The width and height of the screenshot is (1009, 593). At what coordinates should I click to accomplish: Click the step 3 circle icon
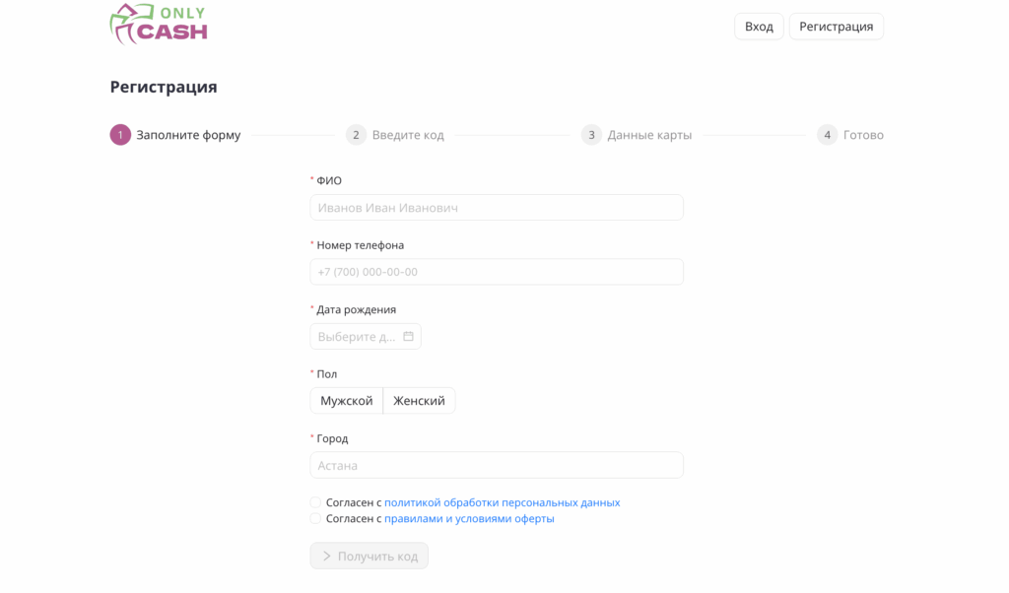point(591,135)
